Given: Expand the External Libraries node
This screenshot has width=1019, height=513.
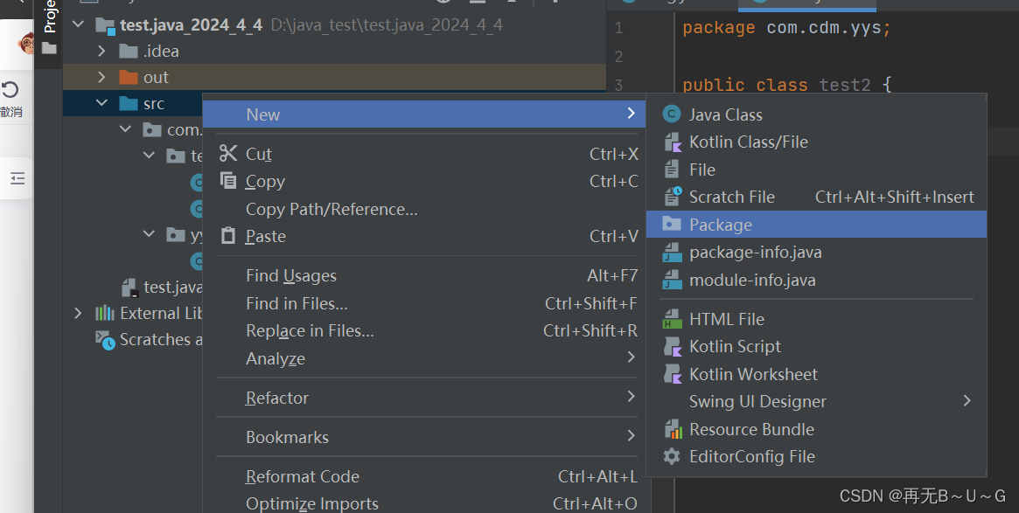Looking at the screenshot, I should click(79, 313).
